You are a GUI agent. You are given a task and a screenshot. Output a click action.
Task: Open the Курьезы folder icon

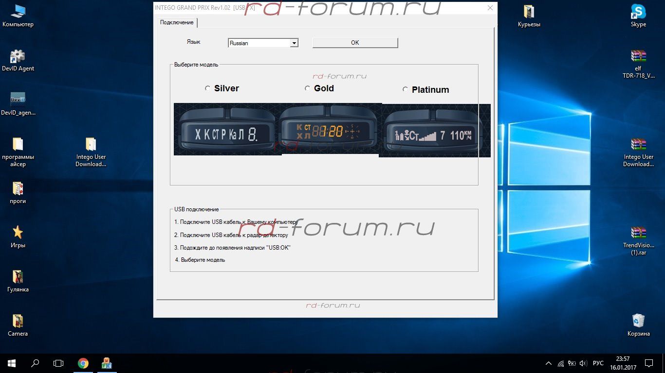529,16
